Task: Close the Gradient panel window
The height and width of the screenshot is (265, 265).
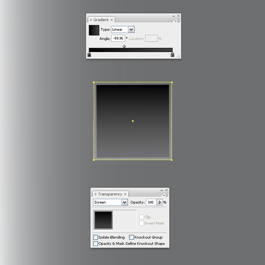Action: click(178, 16)
